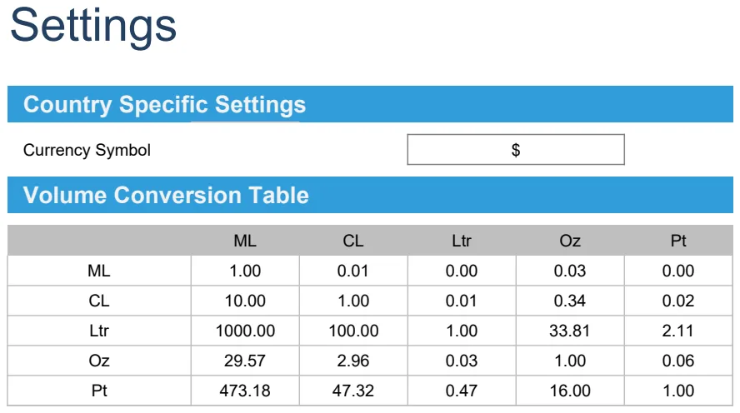Viewport: 740px width, 413px height.
Task: Click the ML row CL value 0.01
Action: pyautogui.click(x=353, y=271)
